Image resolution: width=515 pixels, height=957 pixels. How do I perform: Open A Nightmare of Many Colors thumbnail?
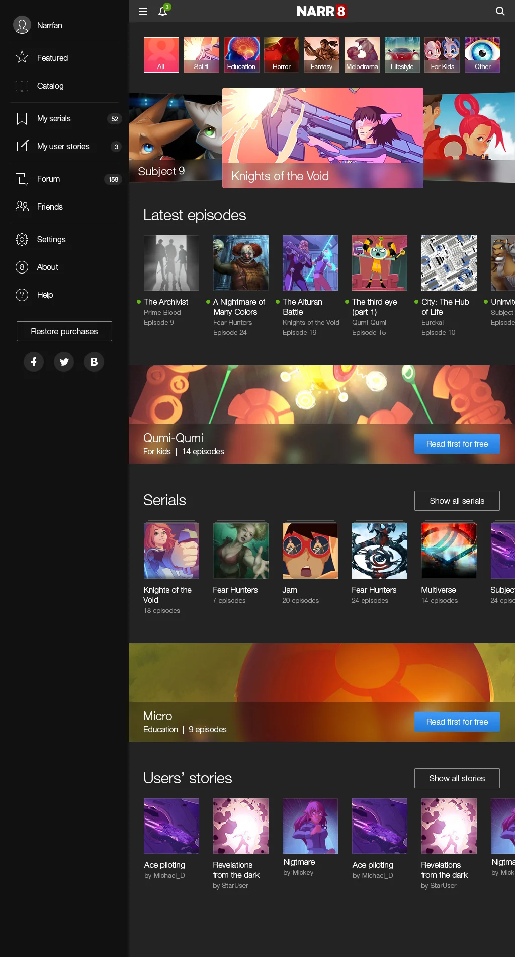pos(241,263)
